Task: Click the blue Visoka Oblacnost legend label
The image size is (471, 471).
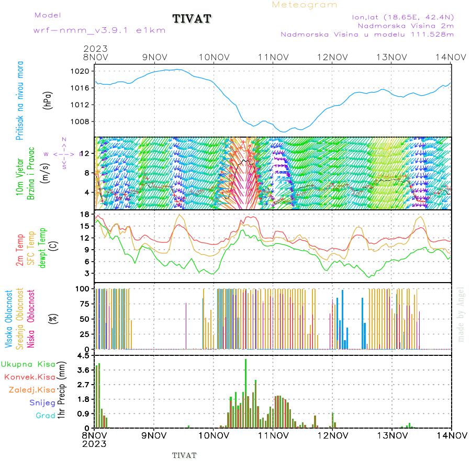Action: pos(9,319)
